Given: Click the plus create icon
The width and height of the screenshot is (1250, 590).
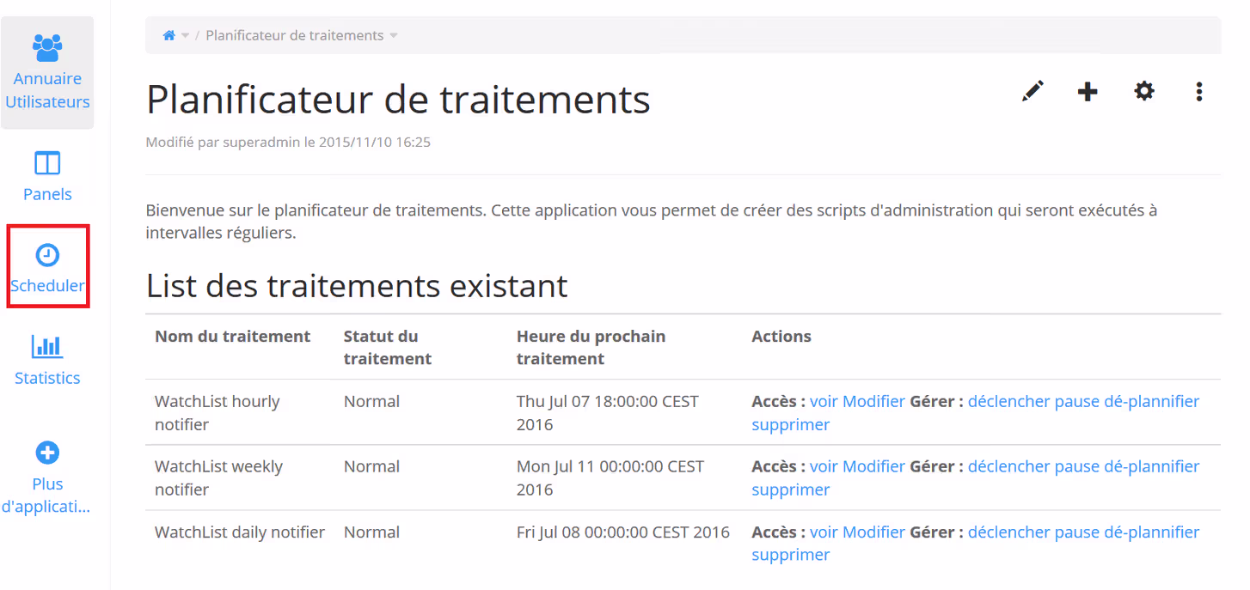Looking at the screenshot, I should point(1088,91).
